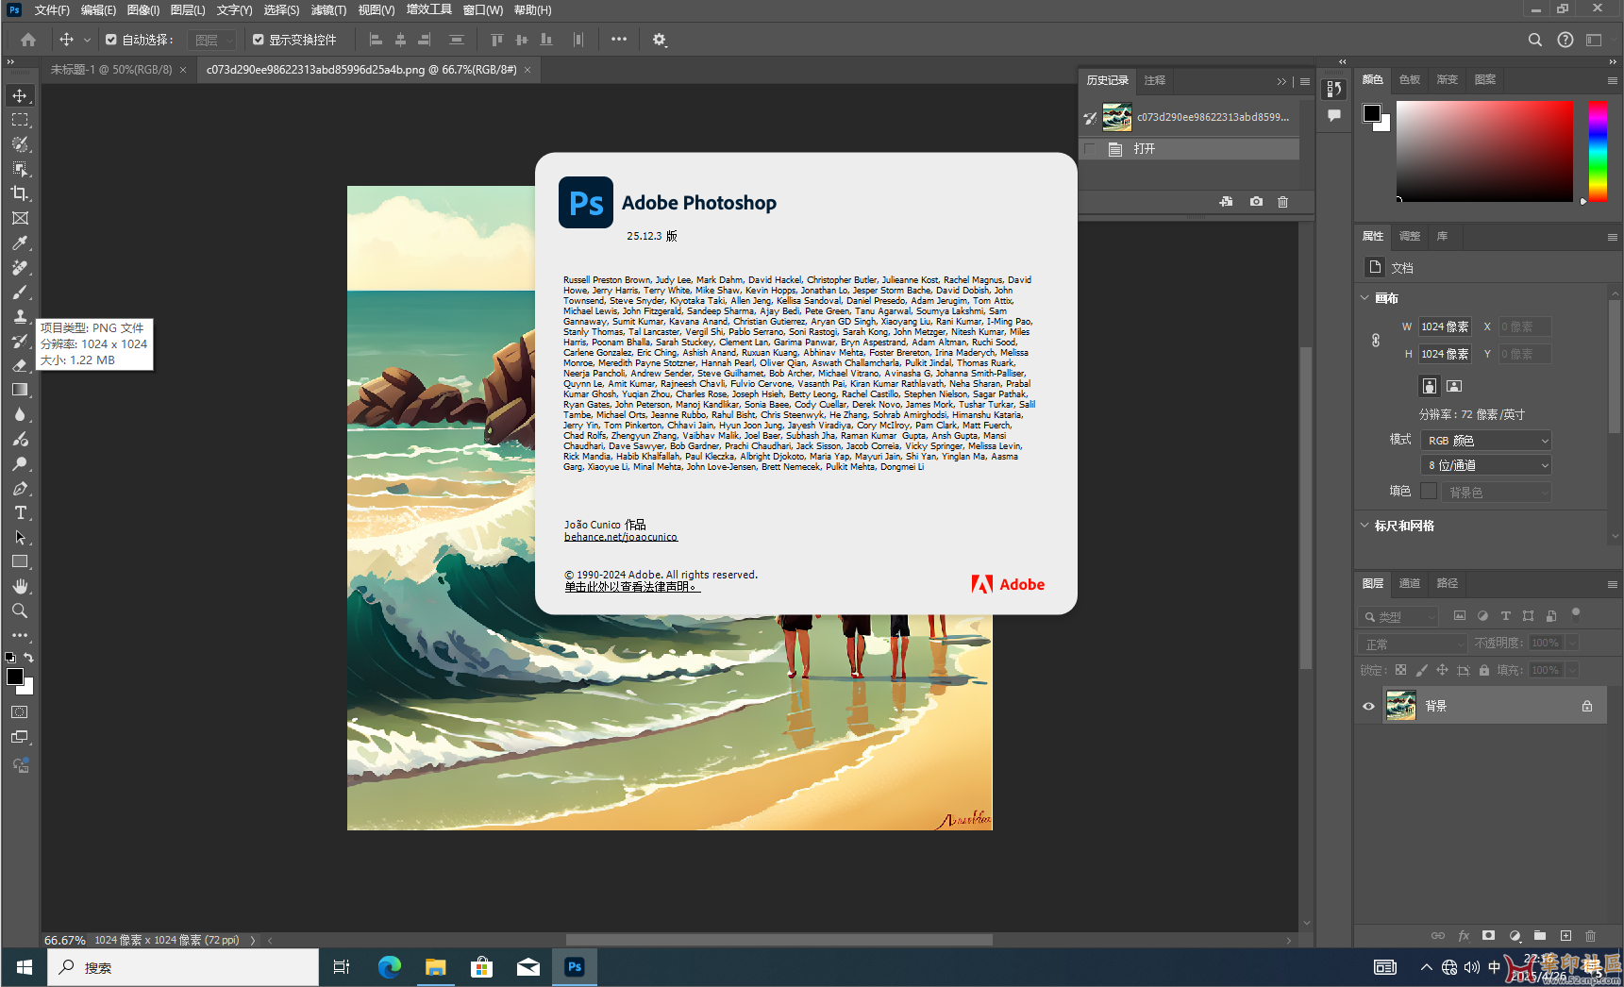This screenshot has height=987, width=1624.
Task: Delete layer with trash icon
Action: [x=1590, y=936]
